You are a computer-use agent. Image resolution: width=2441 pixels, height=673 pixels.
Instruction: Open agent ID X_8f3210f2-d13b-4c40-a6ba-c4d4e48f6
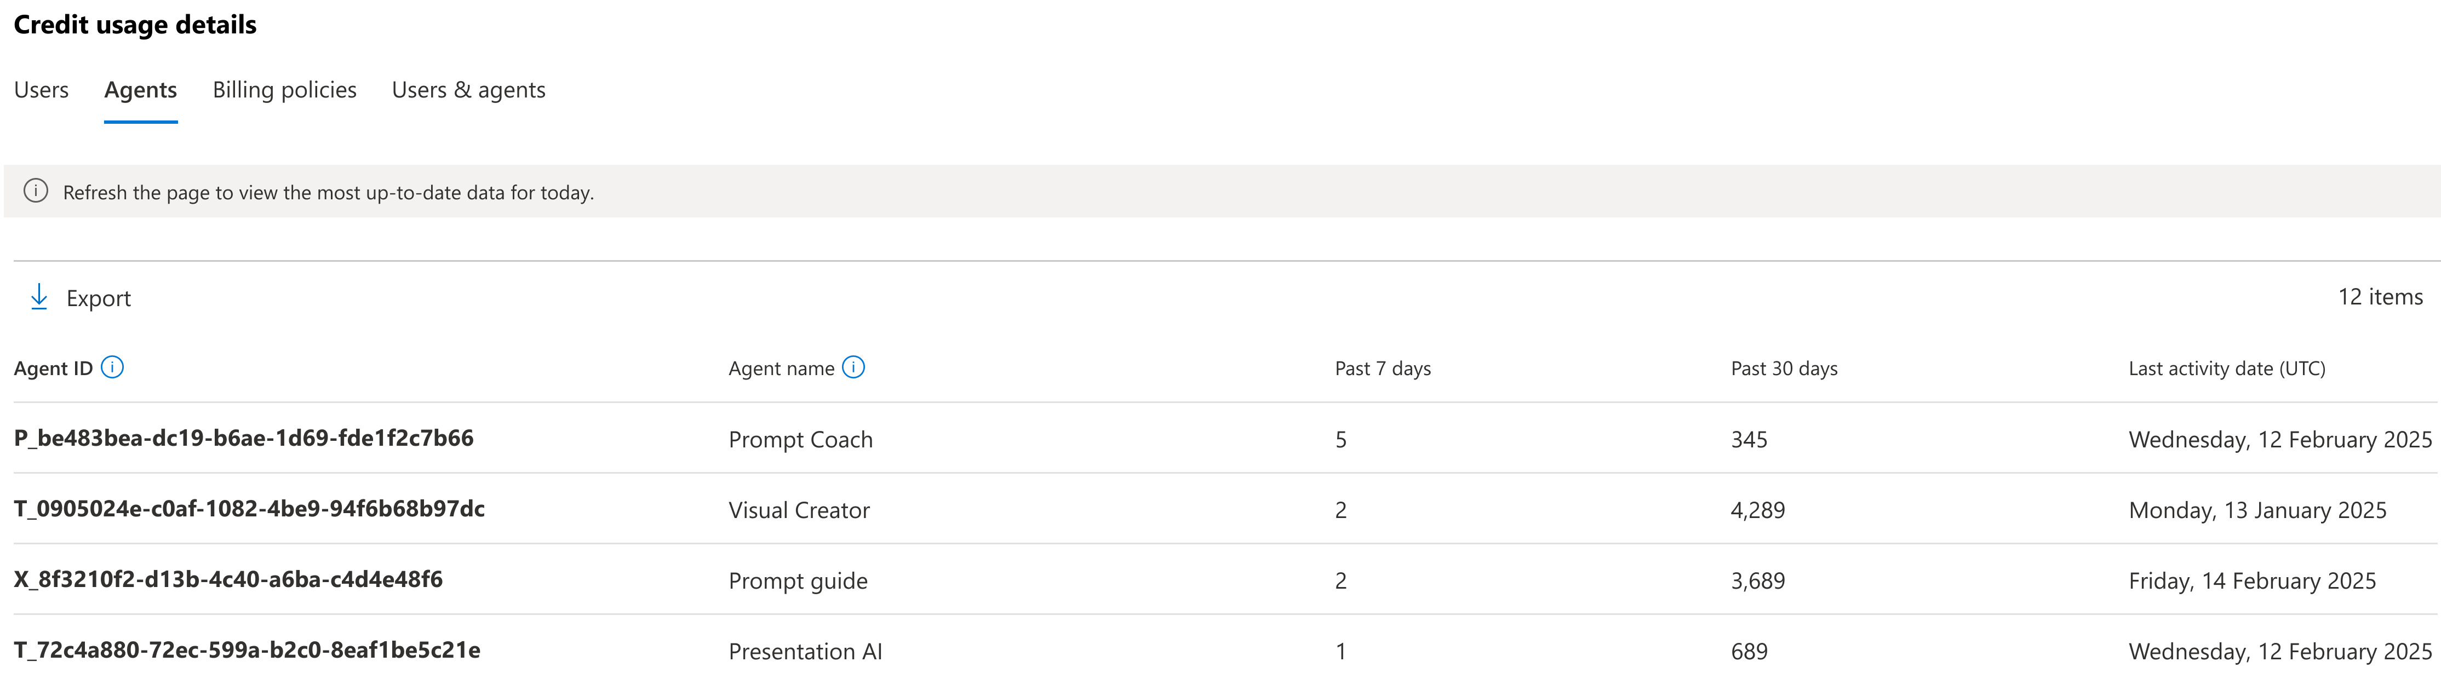pos(228,580)
